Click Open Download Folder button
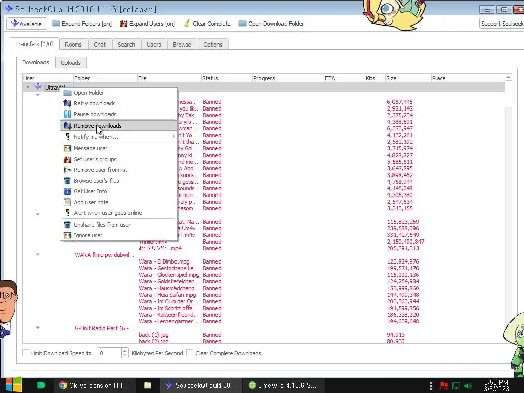The image size is (524, 393). pyautogui.click(x=271, y=24)
